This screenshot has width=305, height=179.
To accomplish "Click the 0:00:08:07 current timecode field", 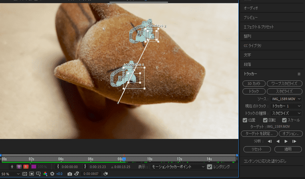I will pos(91,174).
